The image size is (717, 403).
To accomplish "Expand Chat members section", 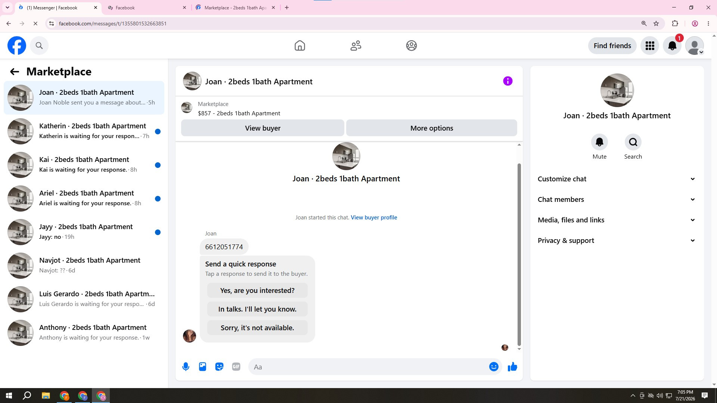I will (617, 200).
